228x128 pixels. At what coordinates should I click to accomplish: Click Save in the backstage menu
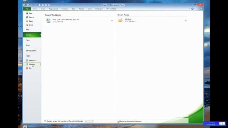(29, 13)
